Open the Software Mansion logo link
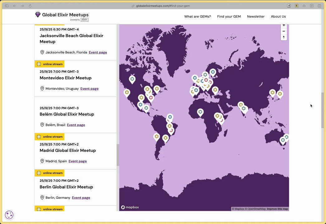The width and height of the screenshot is (326, 224). pos(84,20)
